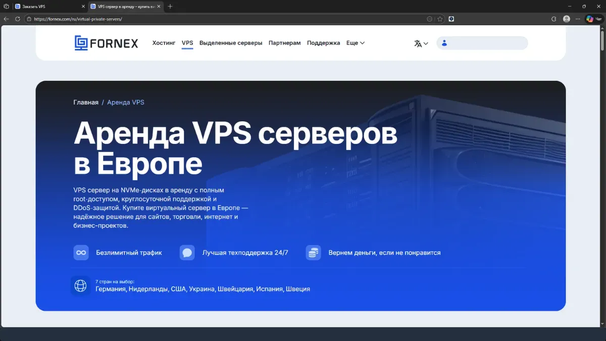606x341 pixels.
Task: Toggle the browser profile avatar menu
Action: [x=566, y=19]
